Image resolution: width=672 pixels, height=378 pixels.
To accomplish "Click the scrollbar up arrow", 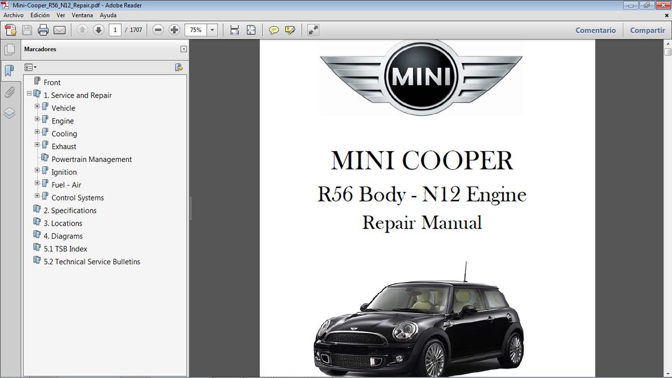I will (668, 43).
